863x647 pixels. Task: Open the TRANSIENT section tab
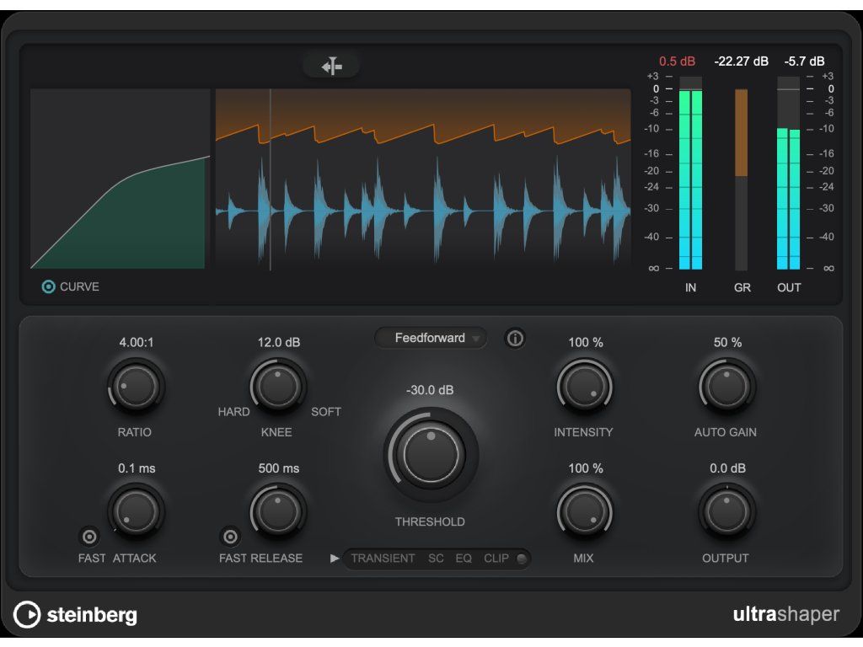click(x=383, y=559)
